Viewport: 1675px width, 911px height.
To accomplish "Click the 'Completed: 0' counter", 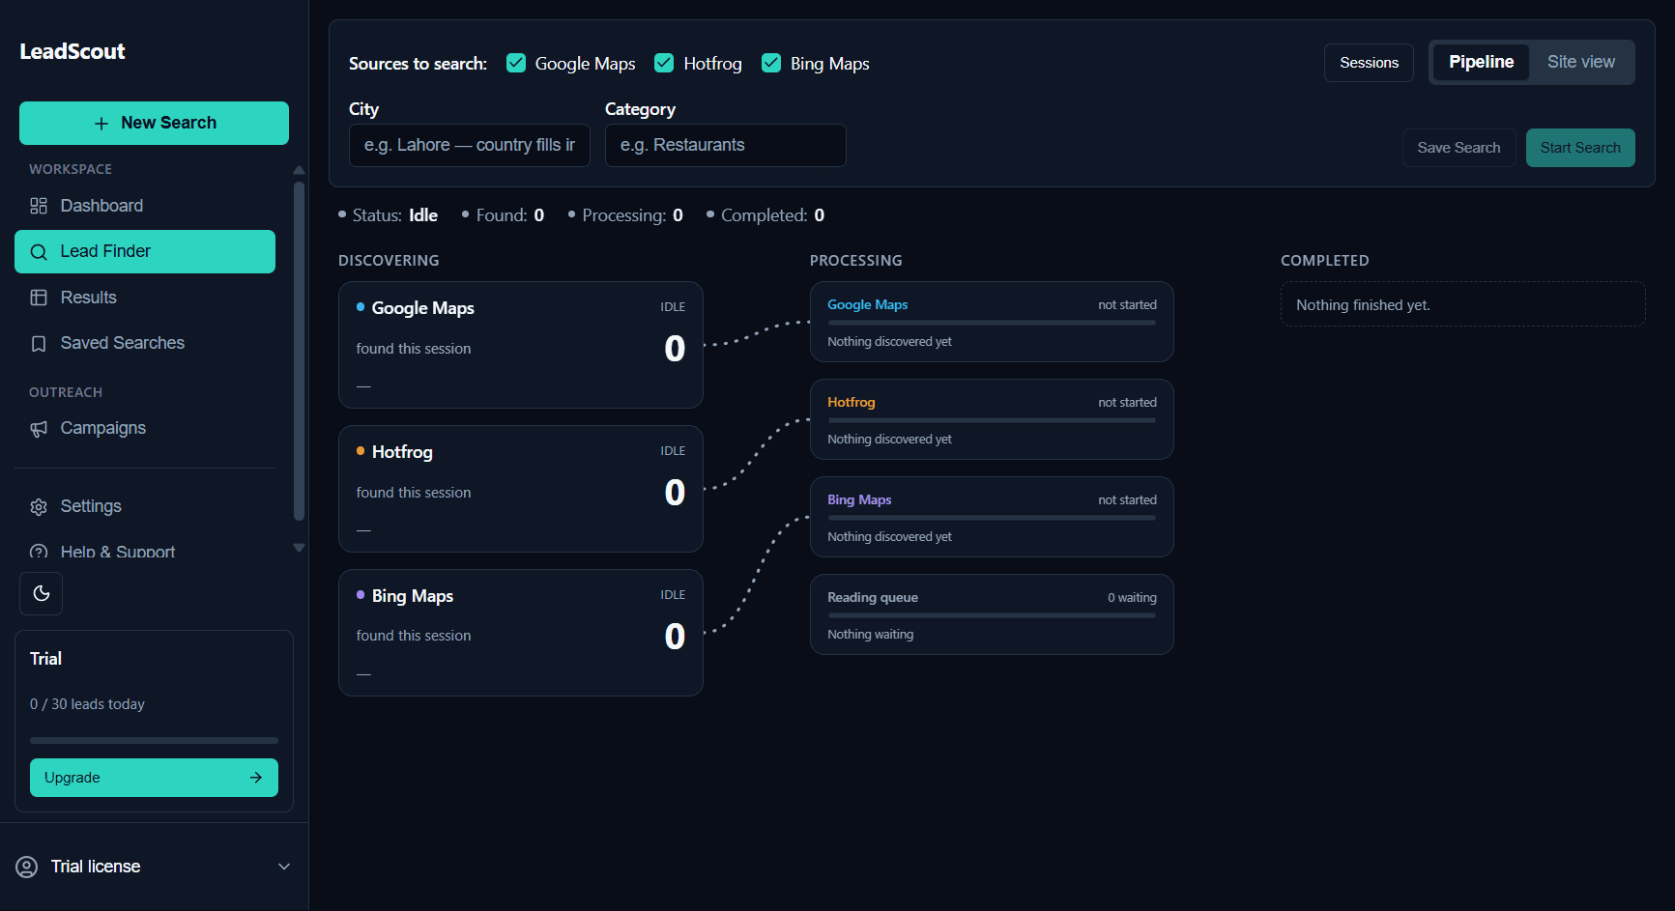I will (x=765, y=215).
